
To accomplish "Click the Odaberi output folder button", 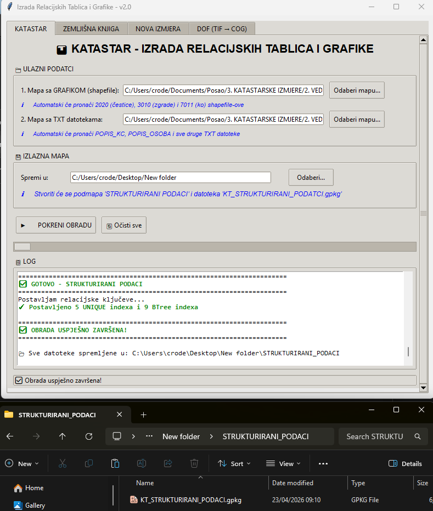I will [x=311, y=177].
